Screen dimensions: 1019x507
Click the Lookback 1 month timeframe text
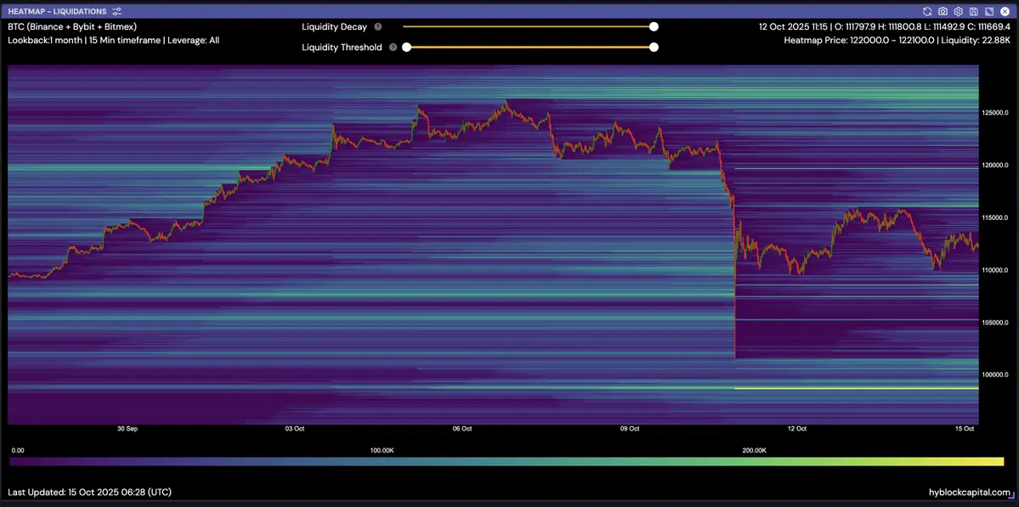(114, 40)
